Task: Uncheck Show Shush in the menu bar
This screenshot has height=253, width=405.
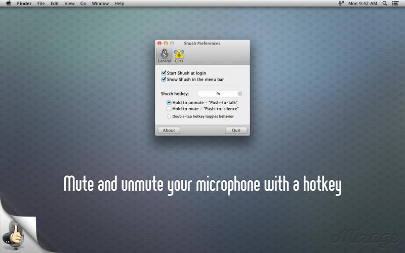Action: (164, 79)
